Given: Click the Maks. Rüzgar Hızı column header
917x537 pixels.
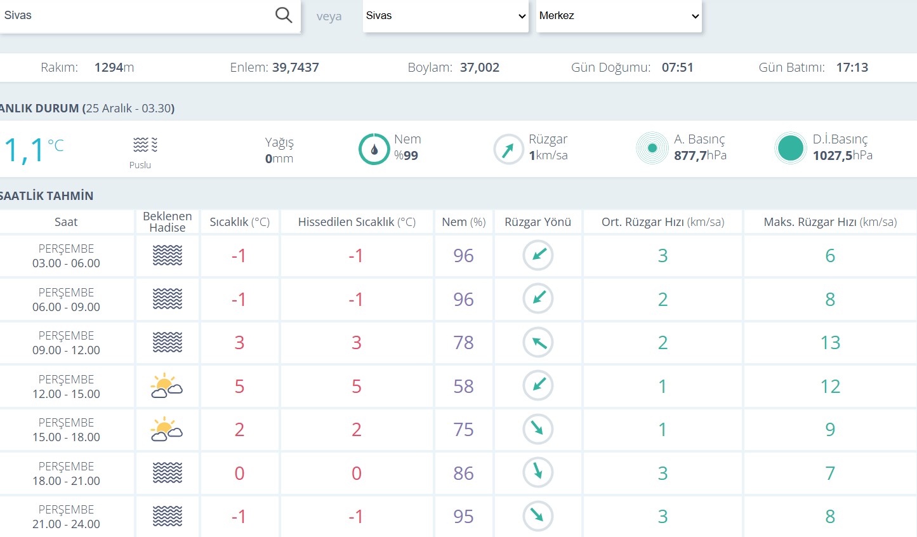Looking at the screenshot, I should coord(829,222).
